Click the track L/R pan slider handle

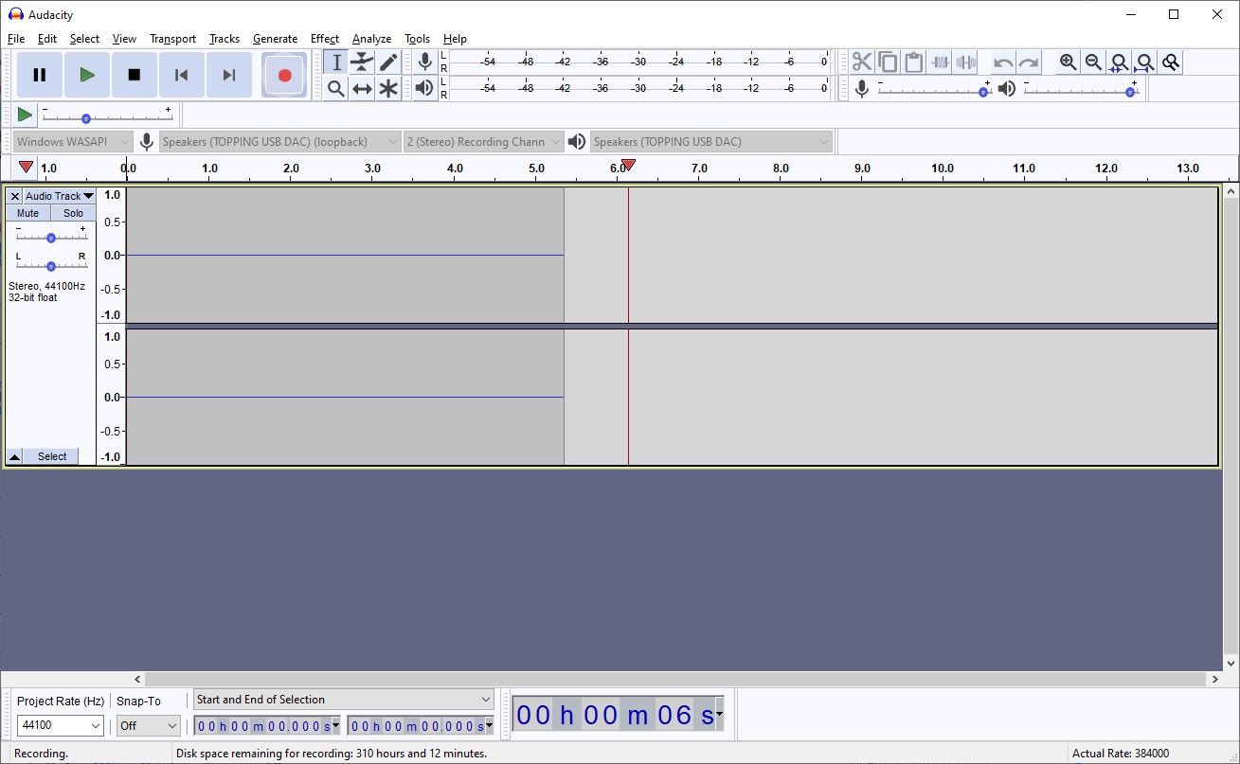51,266
